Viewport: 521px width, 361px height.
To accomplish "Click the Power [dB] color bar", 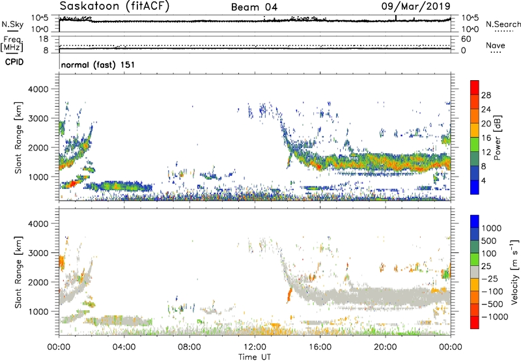I will 475,137.
